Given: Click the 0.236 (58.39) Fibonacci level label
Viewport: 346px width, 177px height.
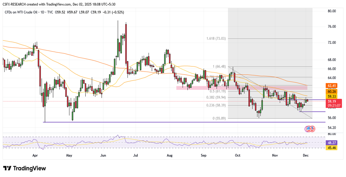Looking at the screenshot, I should pos(215,105).
